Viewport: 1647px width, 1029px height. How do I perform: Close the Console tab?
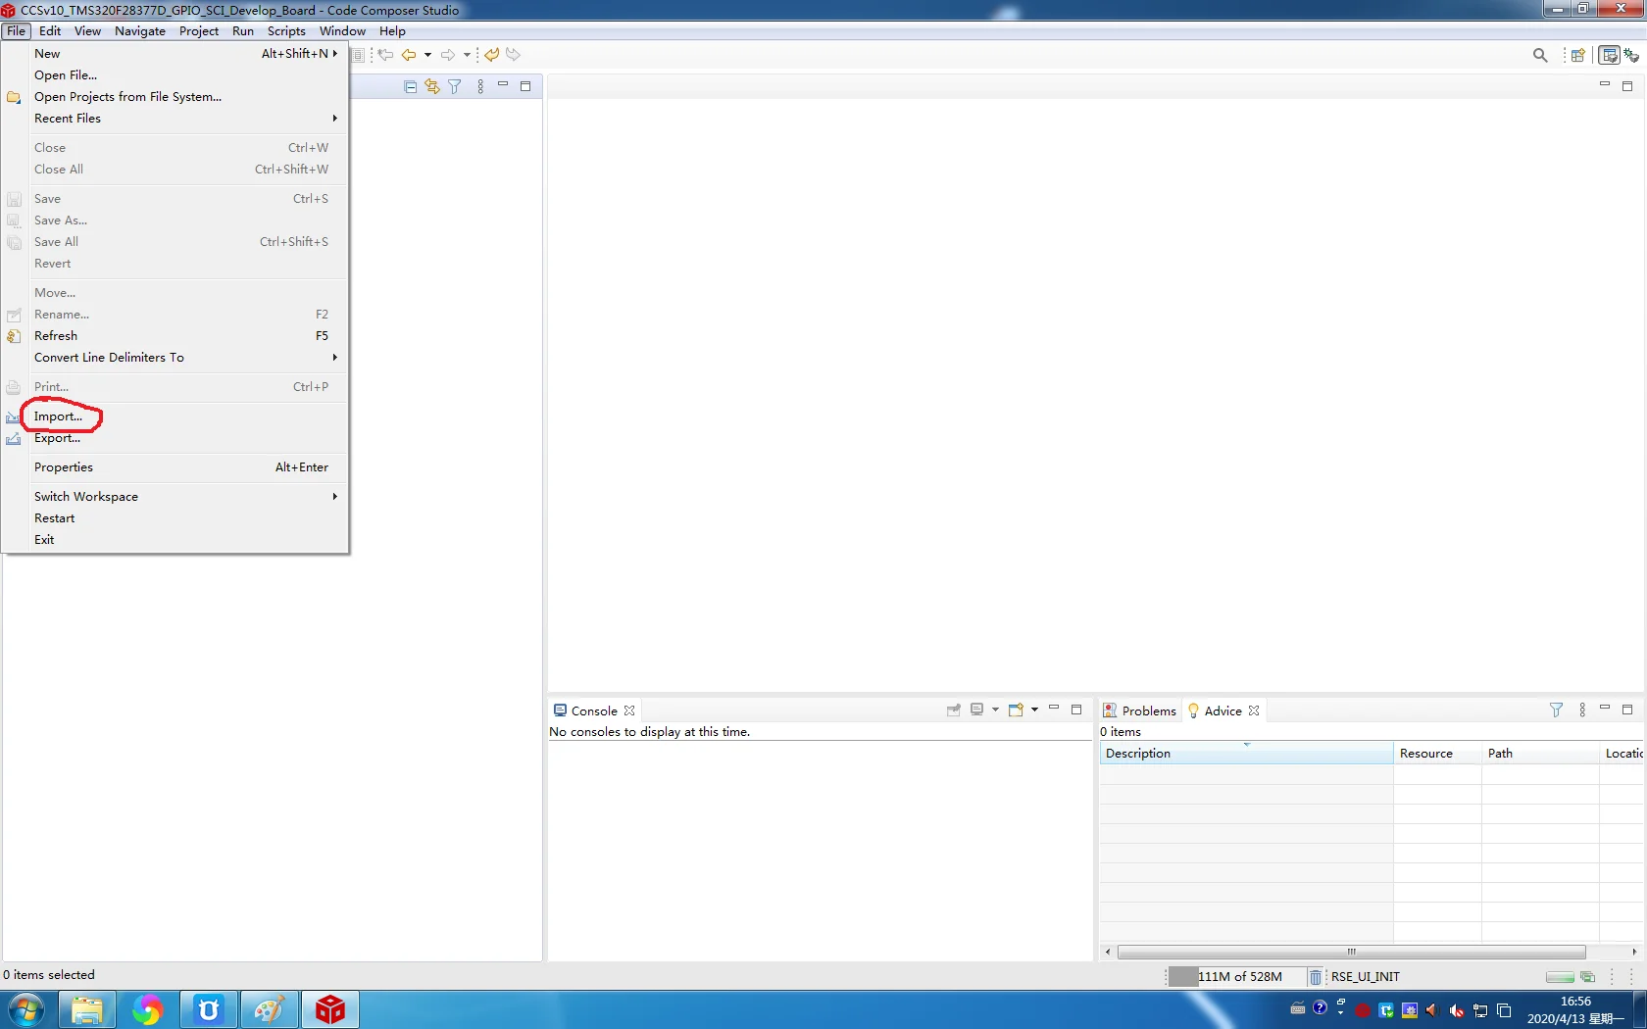pos(629,711)
